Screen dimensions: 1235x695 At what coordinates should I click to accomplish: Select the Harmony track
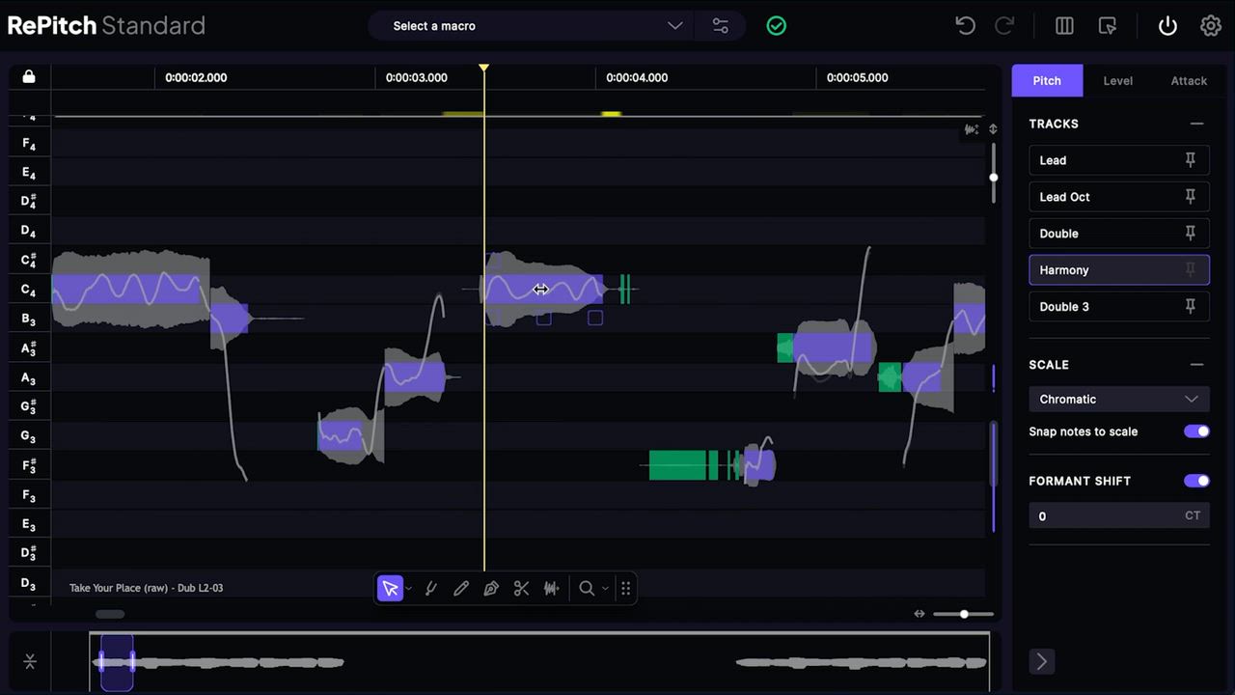coord(1119,270)
